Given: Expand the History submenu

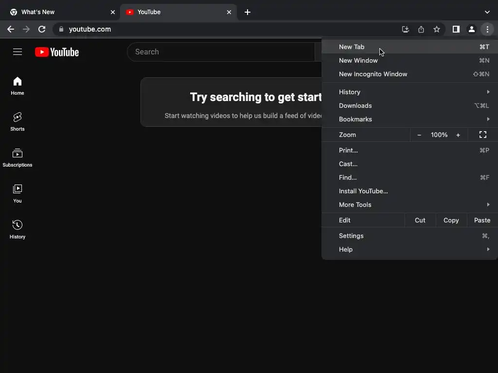Looking at the screenshot, I should [x=409, y=92].
